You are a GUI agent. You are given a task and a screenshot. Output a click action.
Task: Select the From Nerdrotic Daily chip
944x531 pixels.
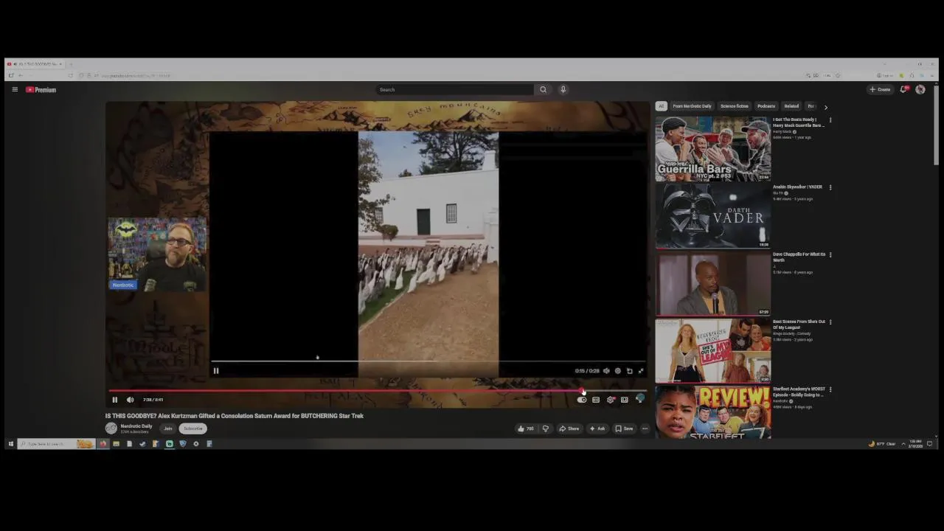pos(692,106)
